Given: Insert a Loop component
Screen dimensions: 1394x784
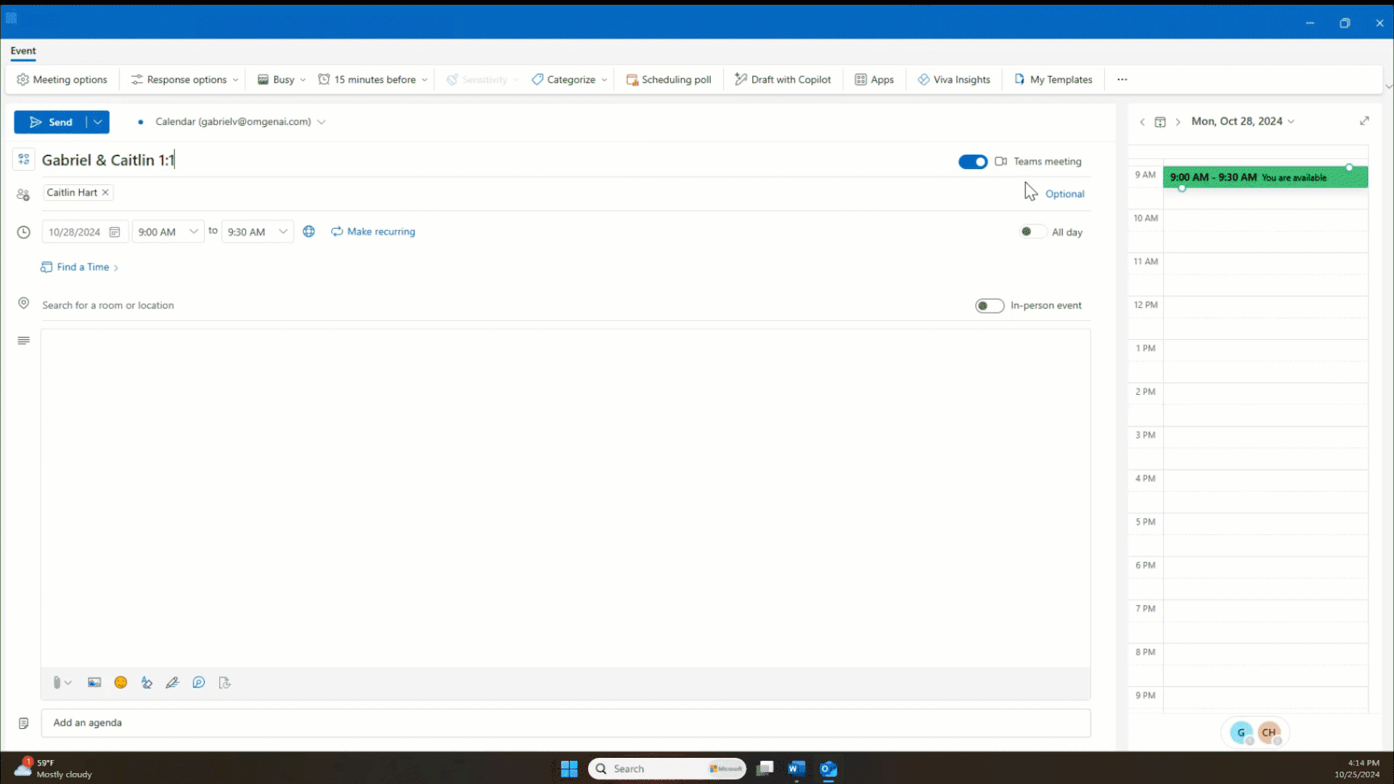Looking at the screenshot, I should [199, 682].
